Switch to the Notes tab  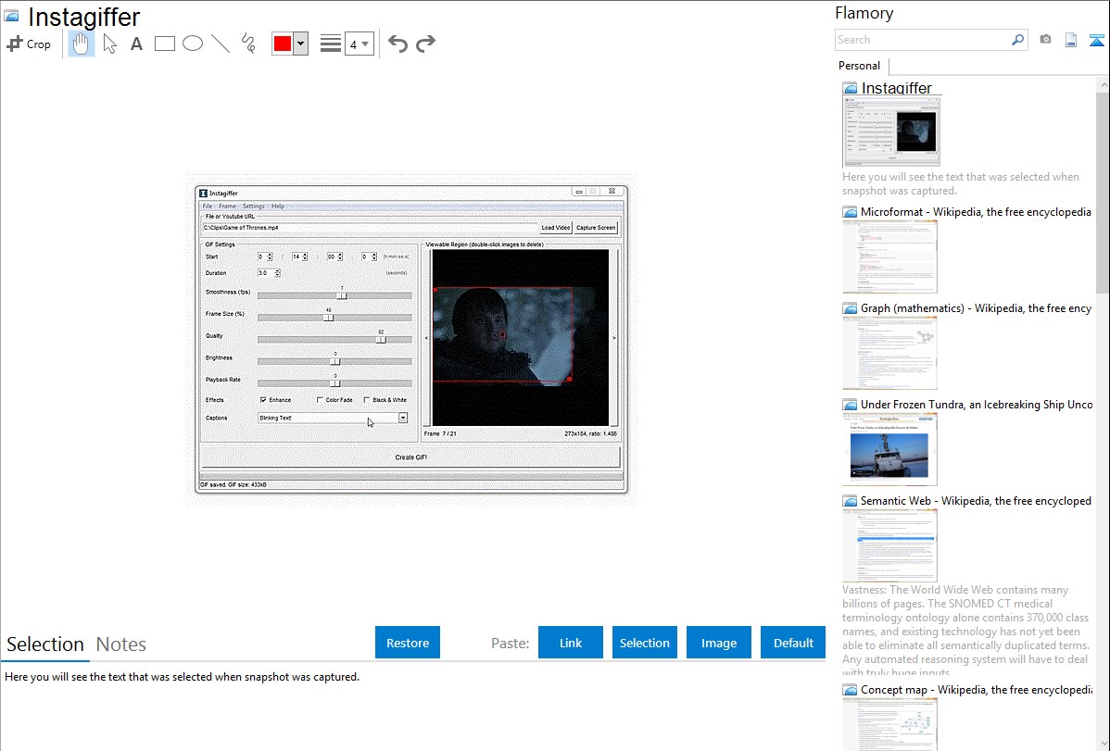coord(121,645)
